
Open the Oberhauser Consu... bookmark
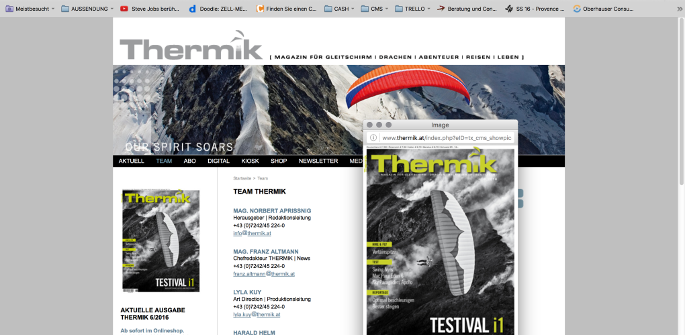click(604, 8)
